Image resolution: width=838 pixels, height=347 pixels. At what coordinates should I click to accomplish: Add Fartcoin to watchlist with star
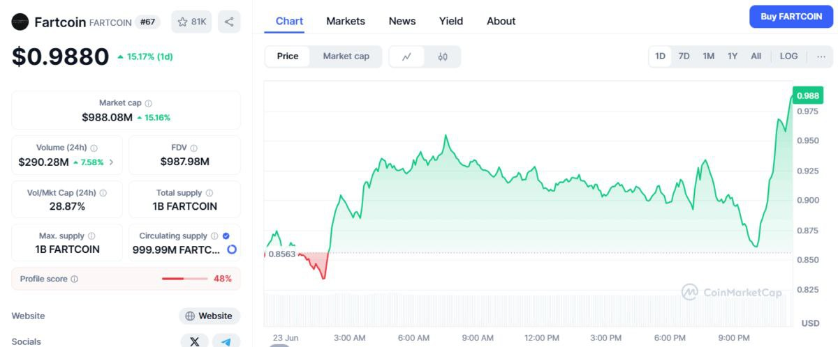pos(192,22)
